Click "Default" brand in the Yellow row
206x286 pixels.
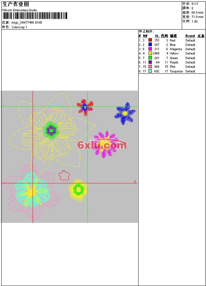190,53
